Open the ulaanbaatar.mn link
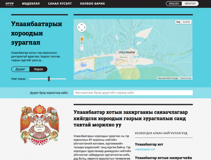 coord(145,150)
